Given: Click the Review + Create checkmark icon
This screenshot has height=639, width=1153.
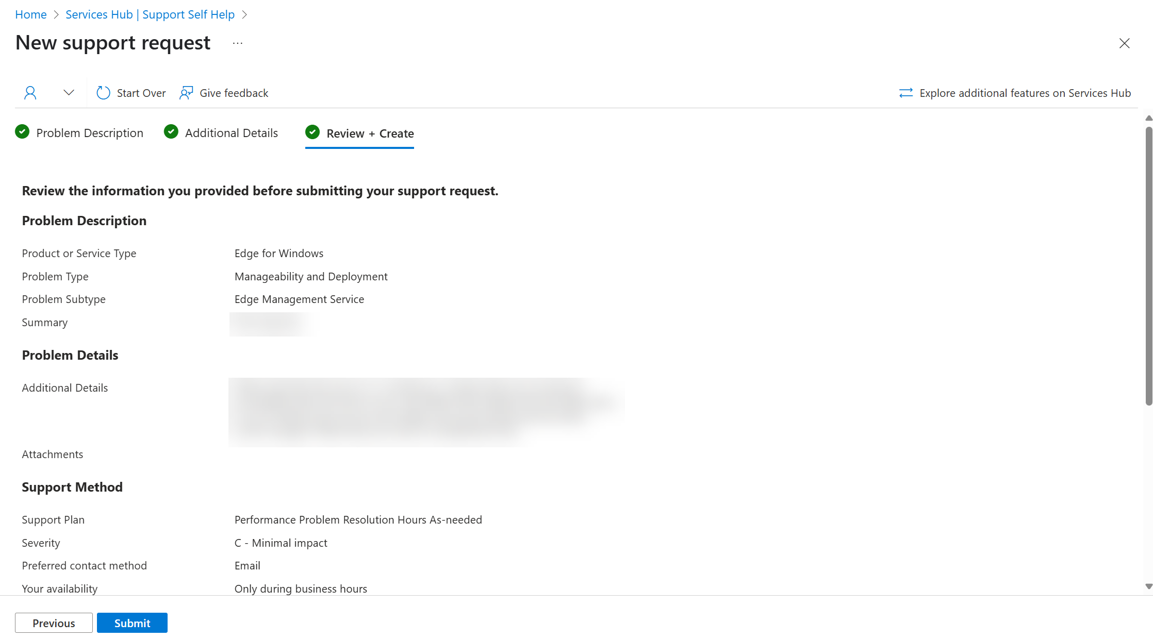Looking at the screenshot, I should (x=312, y=133).
